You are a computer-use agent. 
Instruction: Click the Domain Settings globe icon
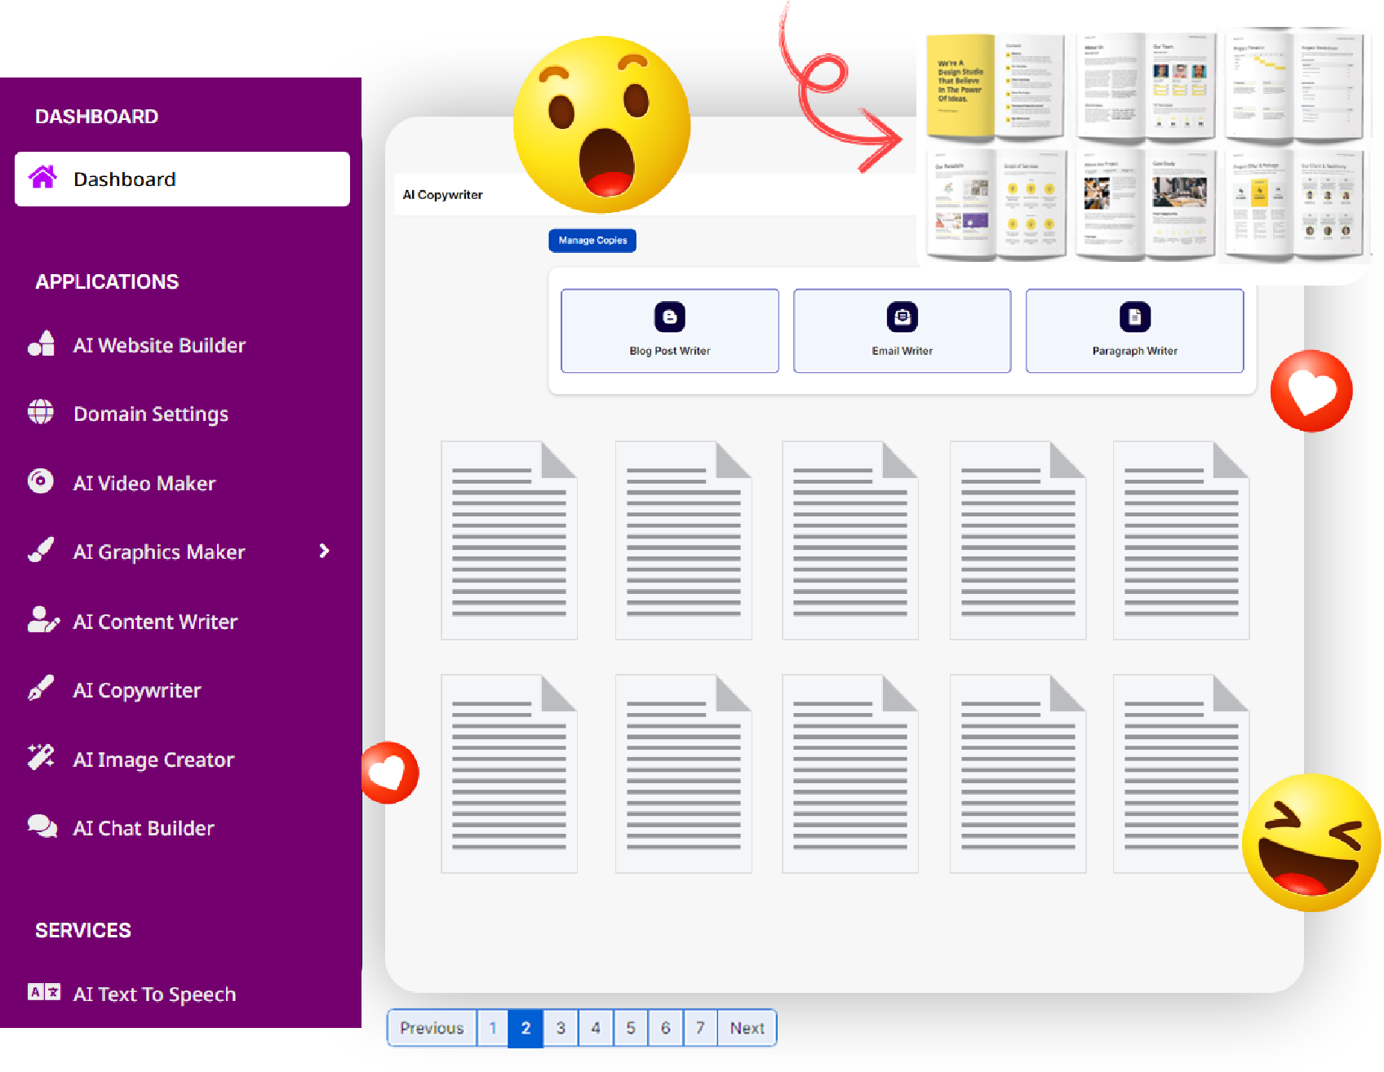41,413
